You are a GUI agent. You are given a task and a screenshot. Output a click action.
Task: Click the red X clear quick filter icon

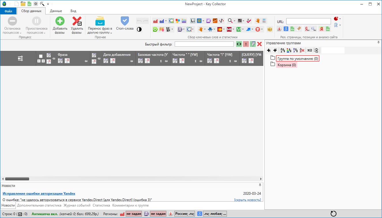pyautogui.click(x=259, y=44)
